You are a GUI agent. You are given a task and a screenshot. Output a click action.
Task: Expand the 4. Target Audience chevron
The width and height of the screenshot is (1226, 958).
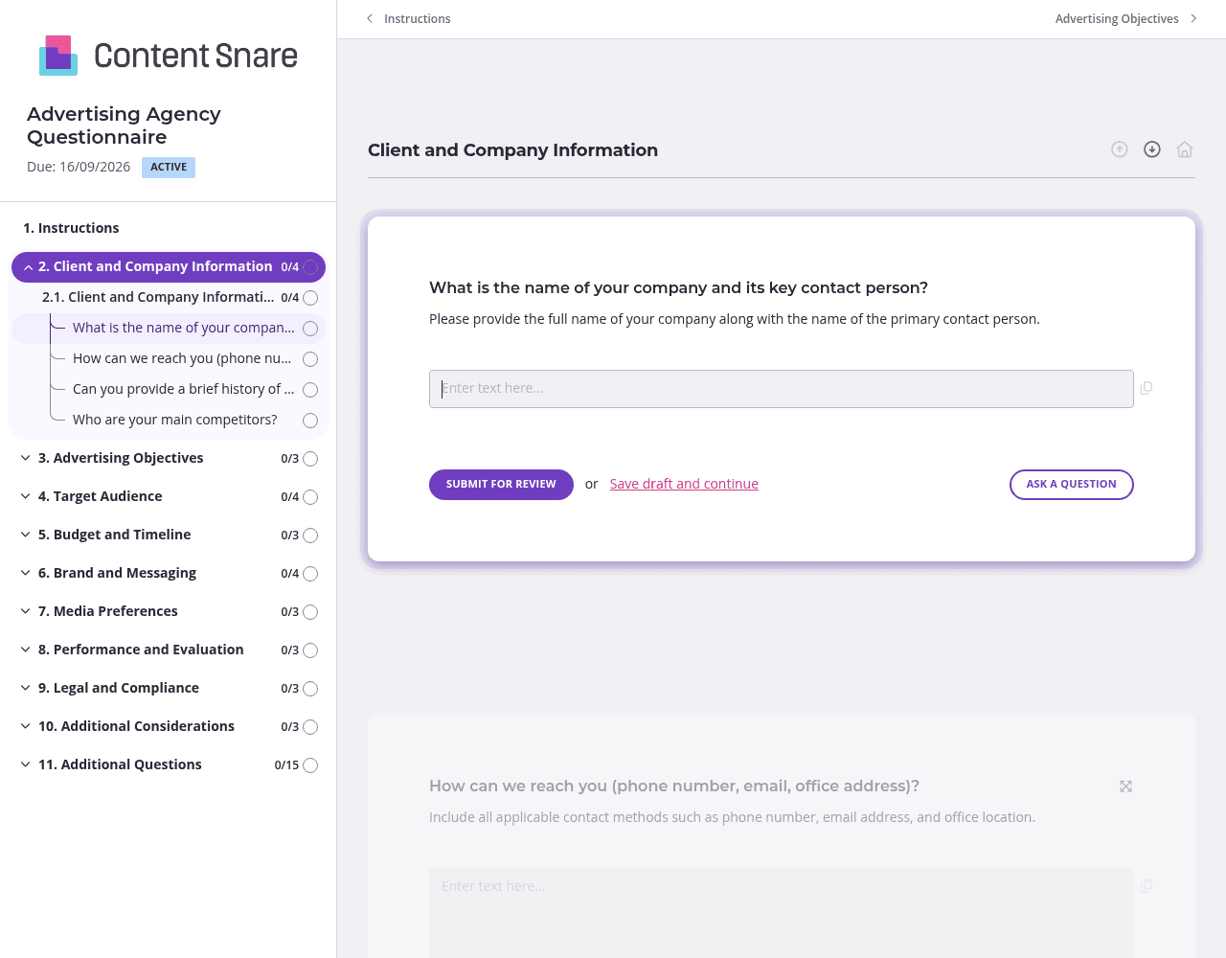26,496
